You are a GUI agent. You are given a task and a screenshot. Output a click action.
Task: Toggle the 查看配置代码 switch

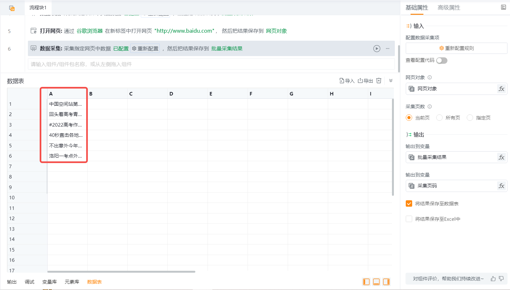(x=442, y=61)
